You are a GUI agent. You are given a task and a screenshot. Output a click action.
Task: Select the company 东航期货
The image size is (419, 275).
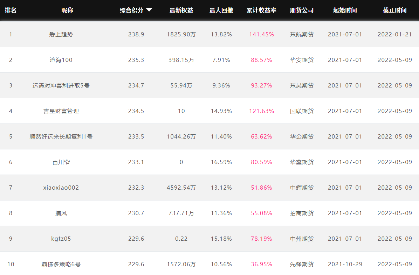tap(302, 34)
